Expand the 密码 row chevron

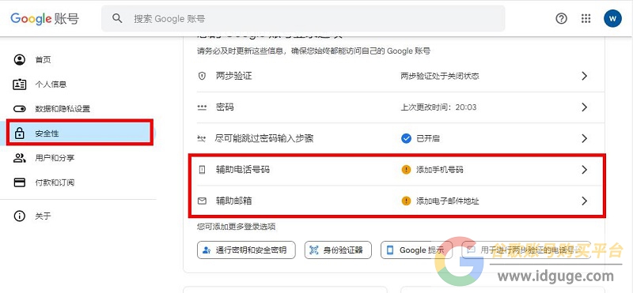click(x=584, y=107)
